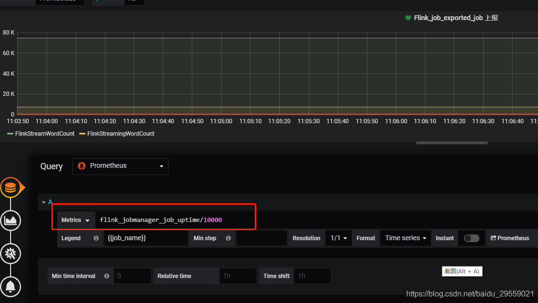Open the Metrics dropdown menu
The width and height of the screenshot is (538, 303).
pyautogui.click(x=75, y=220)
